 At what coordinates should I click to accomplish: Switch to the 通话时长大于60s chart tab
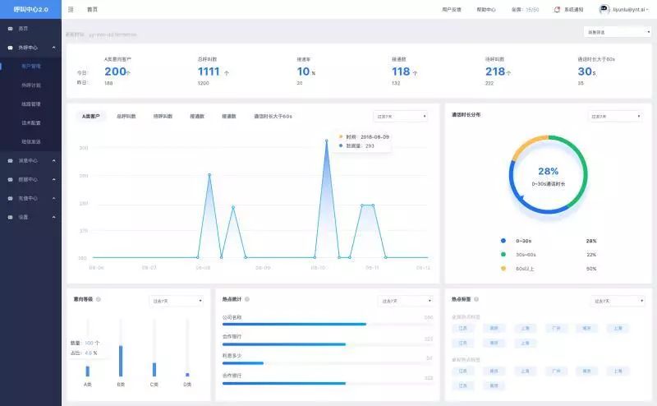click(x=273, y=116)
